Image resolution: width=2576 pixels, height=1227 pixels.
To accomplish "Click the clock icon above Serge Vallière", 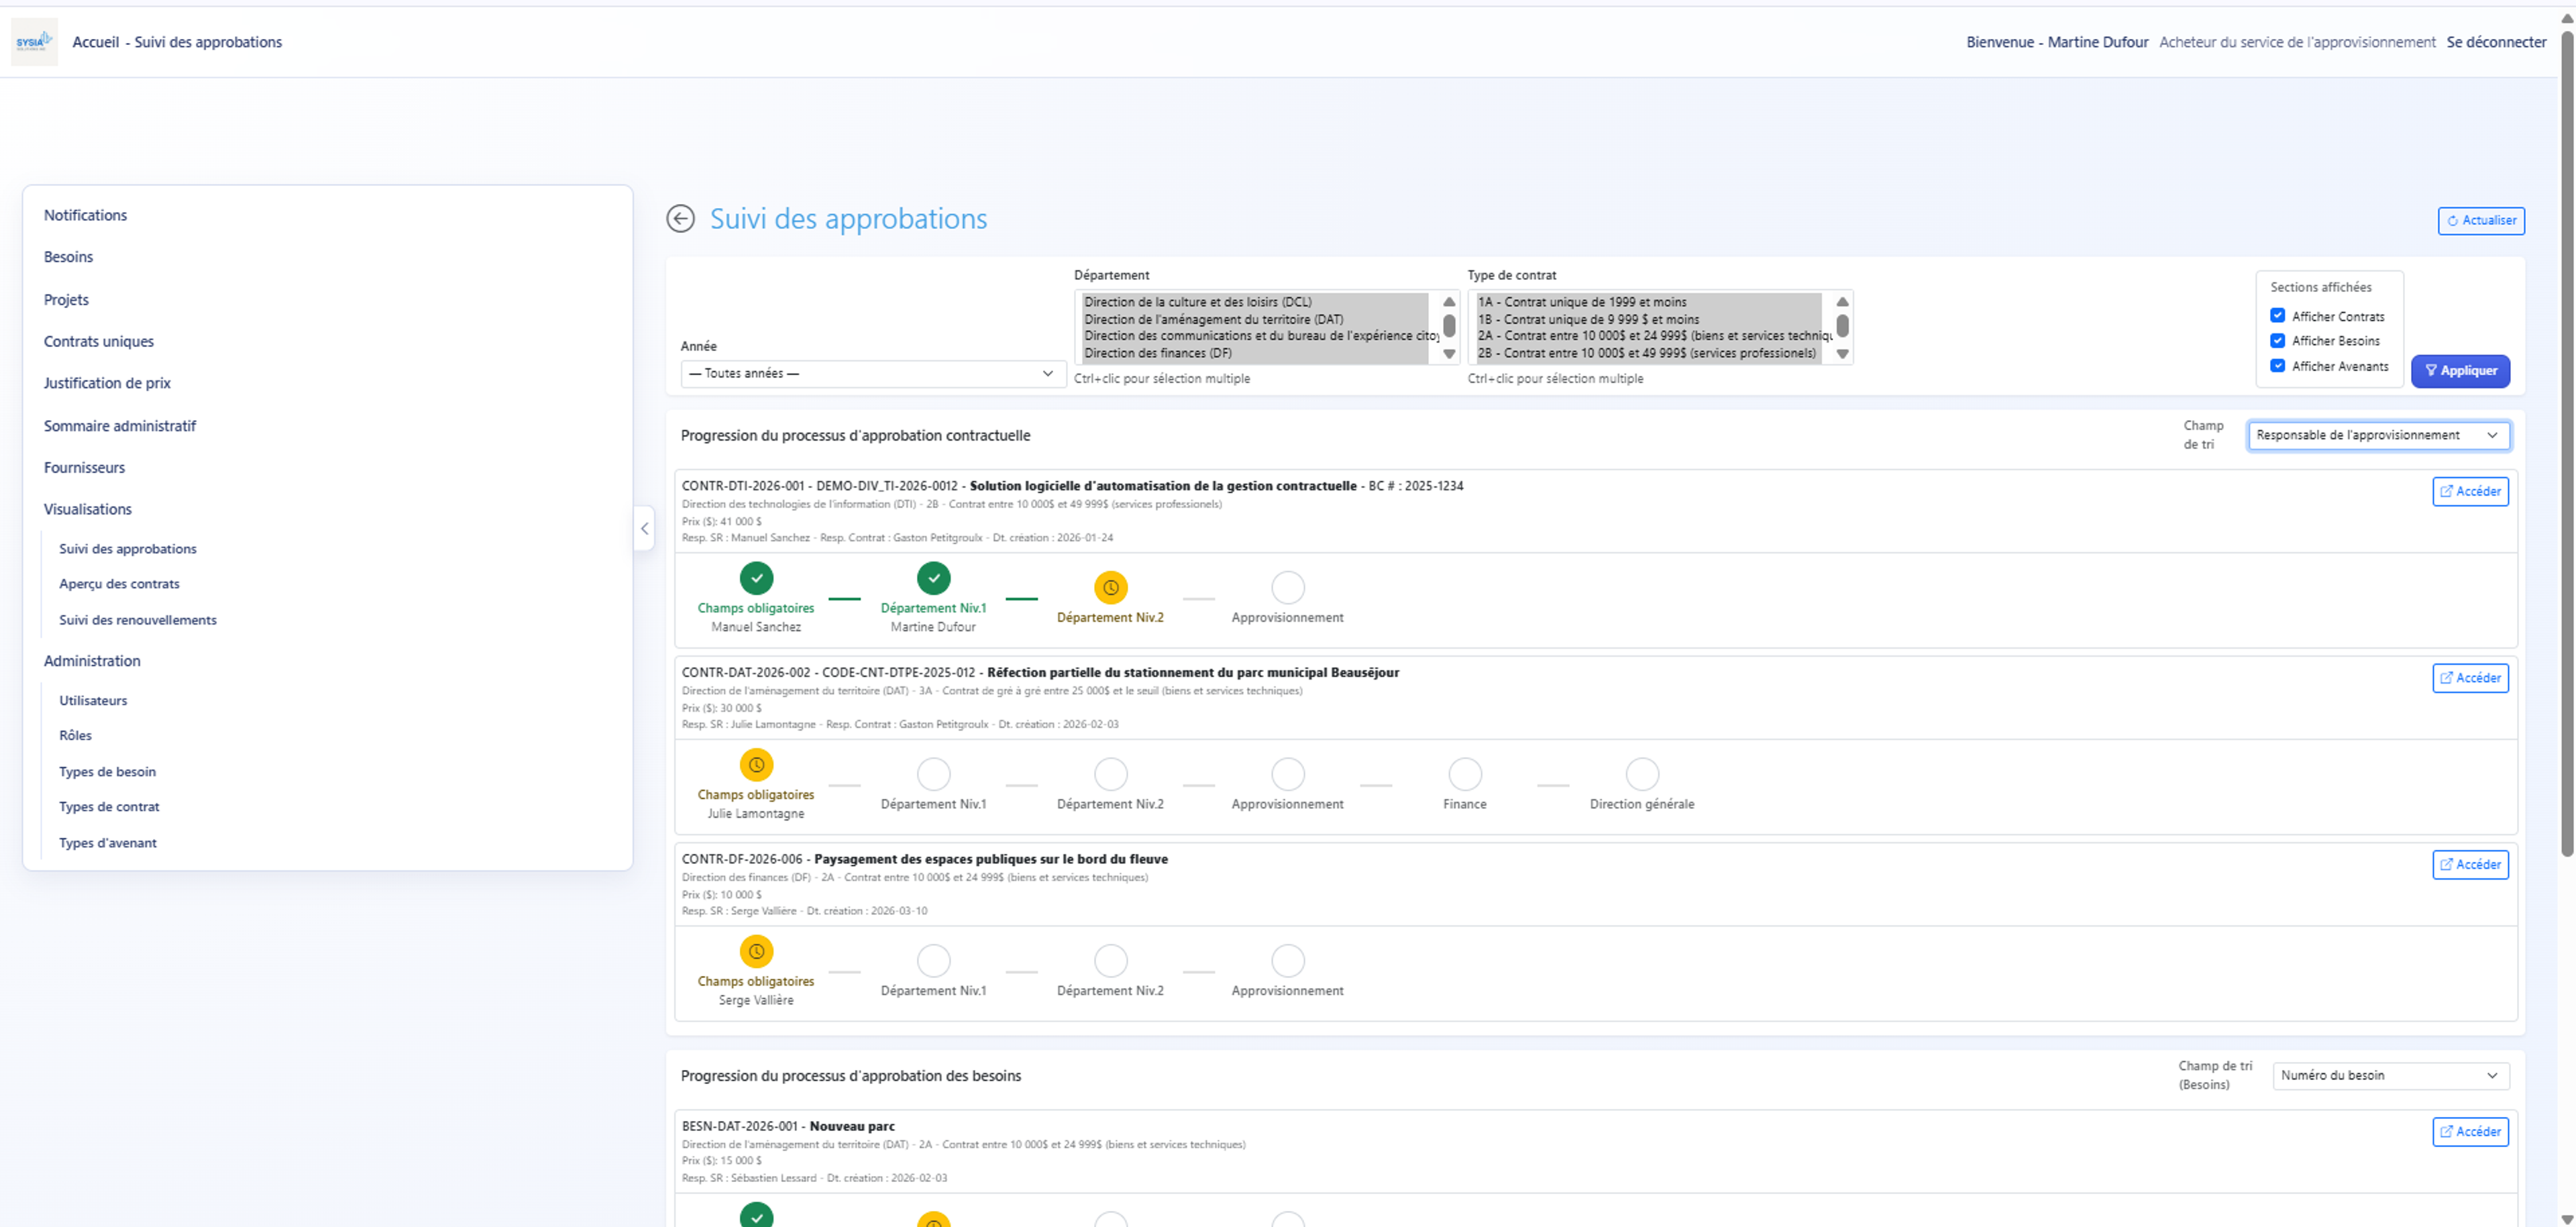I will 756,951.
